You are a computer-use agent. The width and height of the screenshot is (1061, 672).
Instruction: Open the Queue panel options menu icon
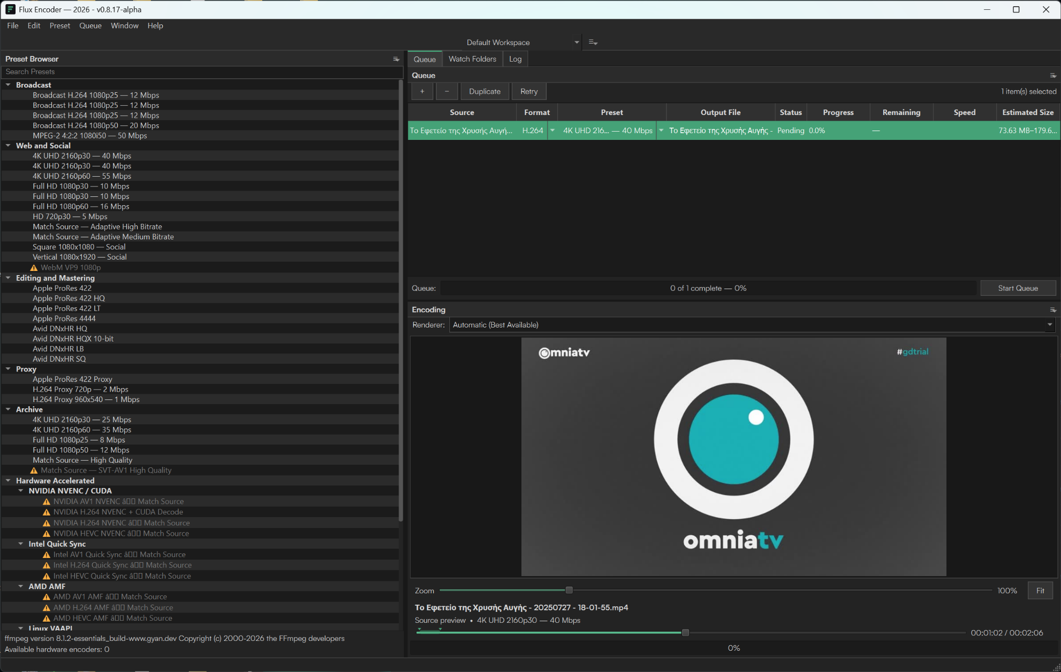click(x=1053, y=76)
